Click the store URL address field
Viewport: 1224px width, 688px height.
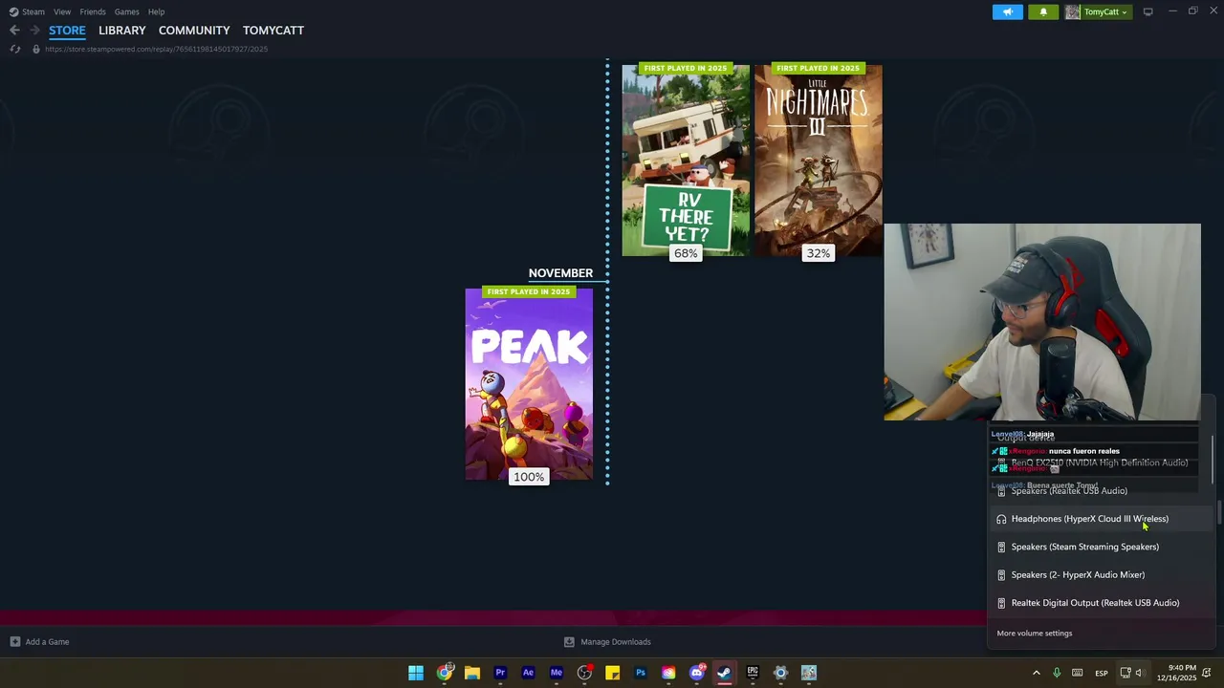[156, 49]
